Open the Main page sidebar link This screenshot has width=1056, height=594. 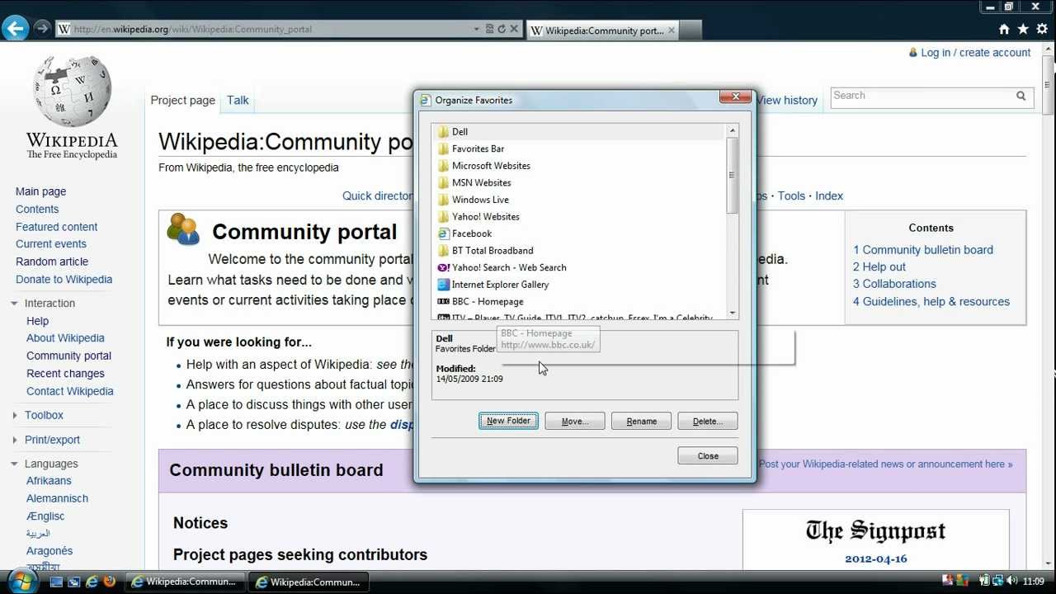(x=40, y=191)
